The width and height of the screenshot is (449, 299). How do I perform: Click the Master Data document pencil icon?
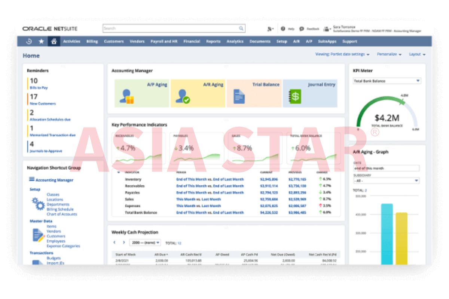click(38, 235)
